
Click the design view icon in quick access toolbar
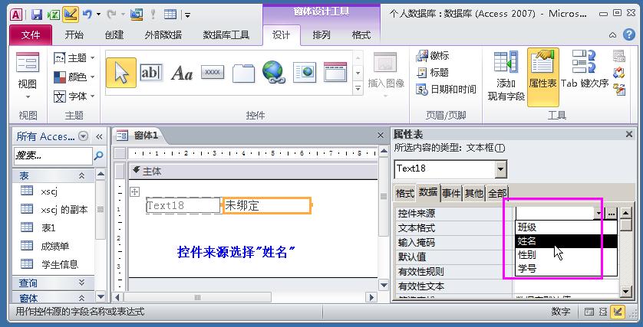coord(71,15)
